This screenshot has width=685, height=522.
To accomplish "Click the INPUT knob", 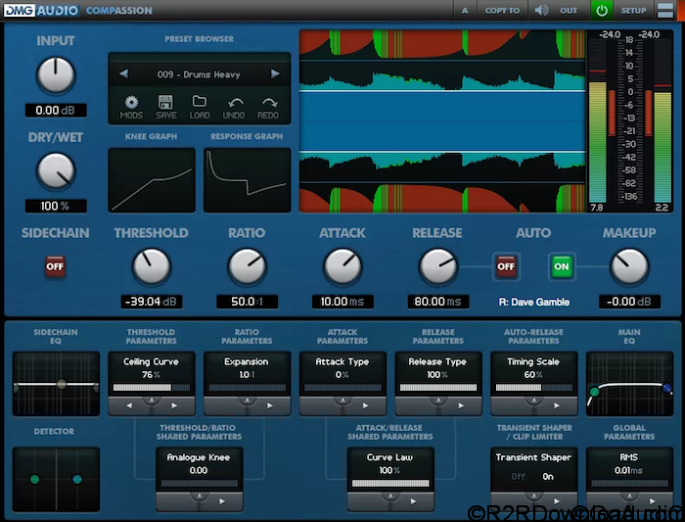I will click(x=56, y=75).
